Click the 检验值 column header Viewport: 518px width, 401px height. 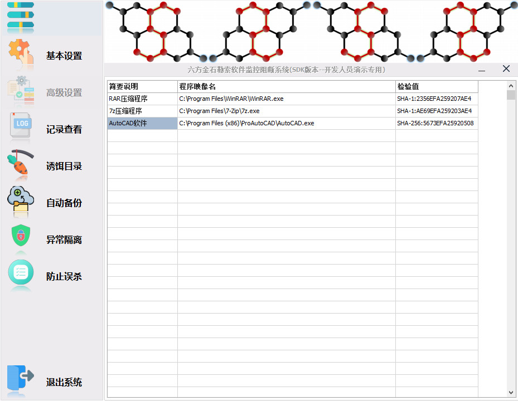437,86
